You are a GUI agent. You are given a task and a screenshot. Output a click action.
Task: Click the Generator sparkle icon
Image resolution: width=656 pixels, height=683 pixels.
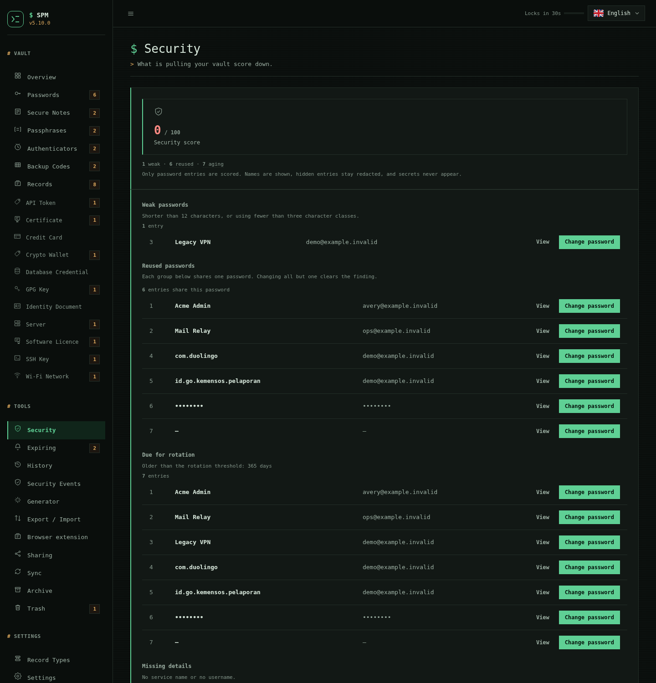point(18,500)
